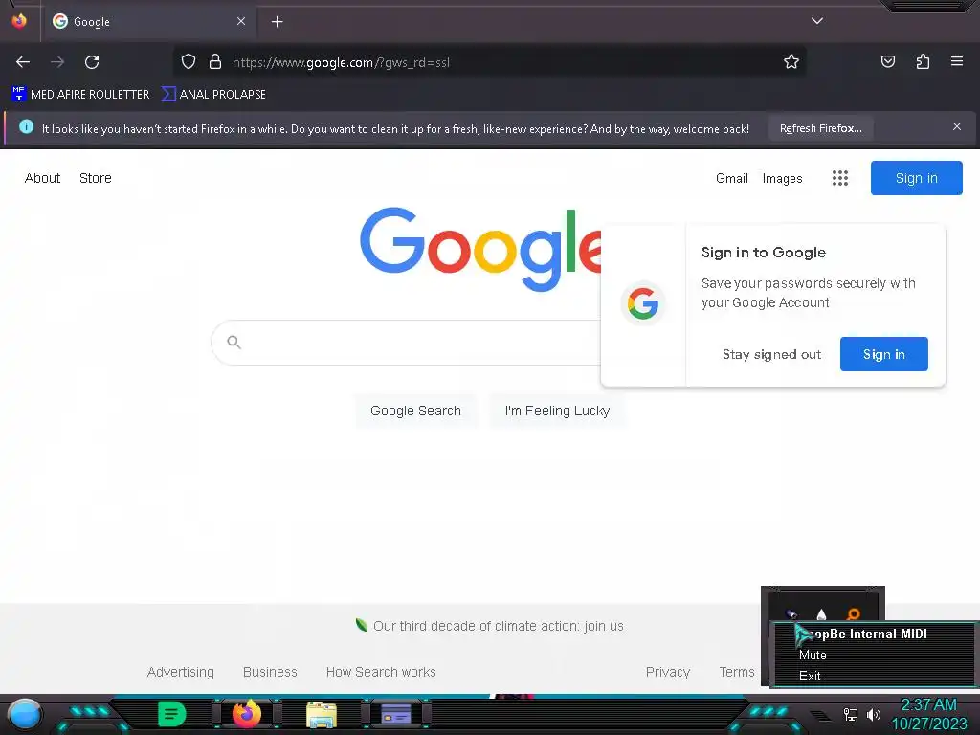
Task: Click the forward navigation arrow
Action: [57, 62]
